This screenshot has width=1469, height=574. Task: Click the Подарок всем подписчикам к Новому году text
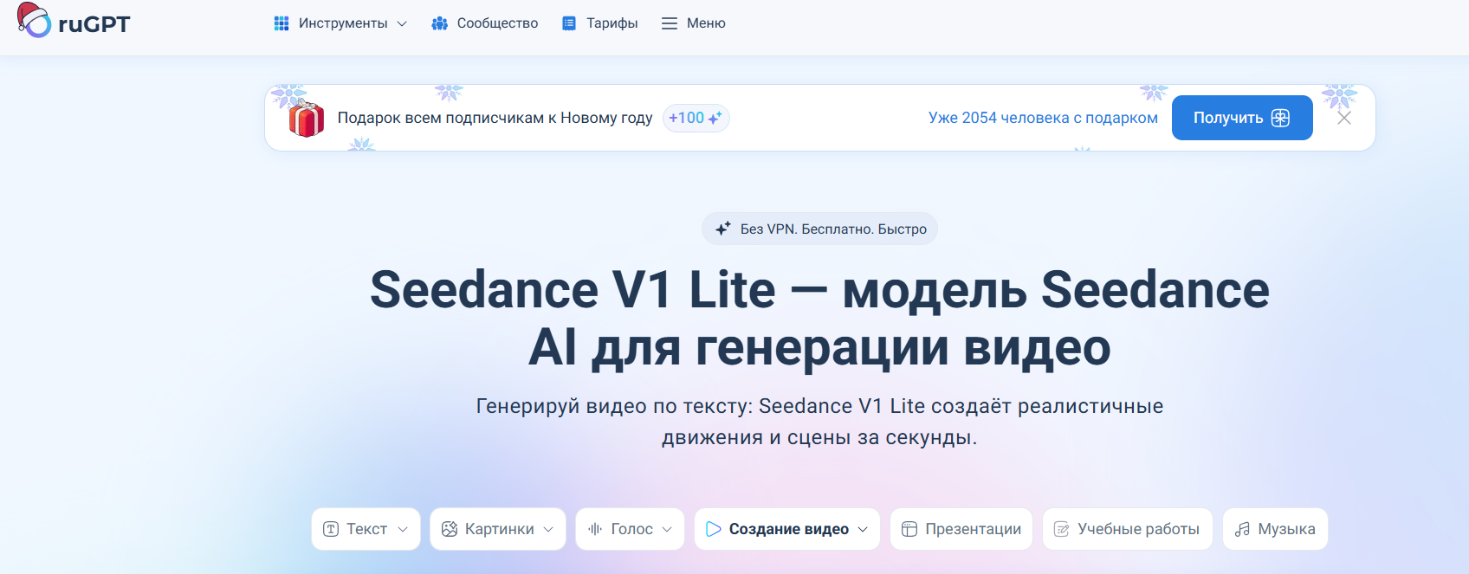[495, 118]
